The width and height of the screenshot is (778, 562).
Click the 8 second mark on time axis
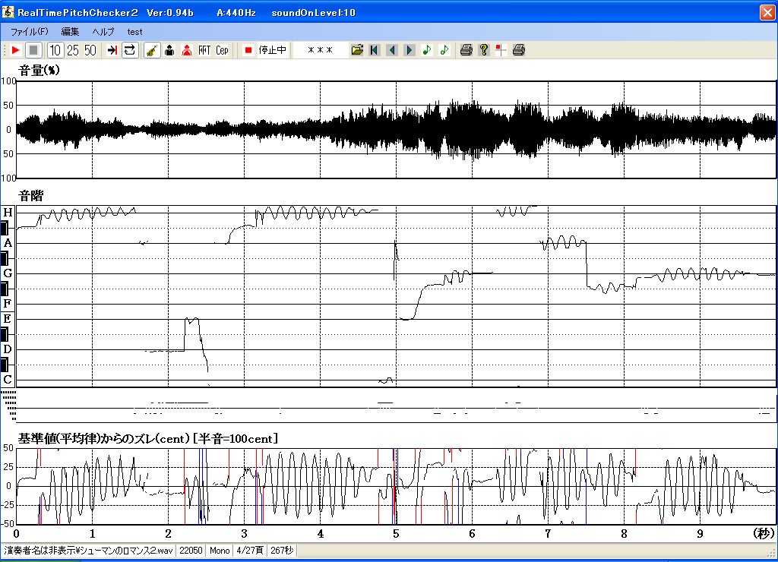(x=624, y=534)
